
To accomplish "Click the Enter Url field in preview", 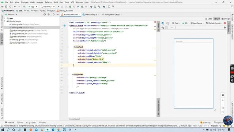I will tap(193, 41).
